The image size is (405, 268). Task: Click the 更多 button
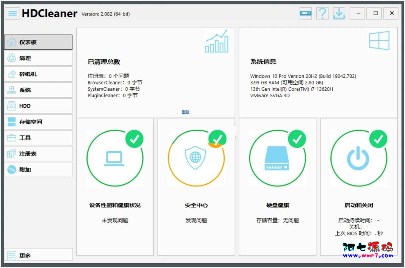coord(38,255)
